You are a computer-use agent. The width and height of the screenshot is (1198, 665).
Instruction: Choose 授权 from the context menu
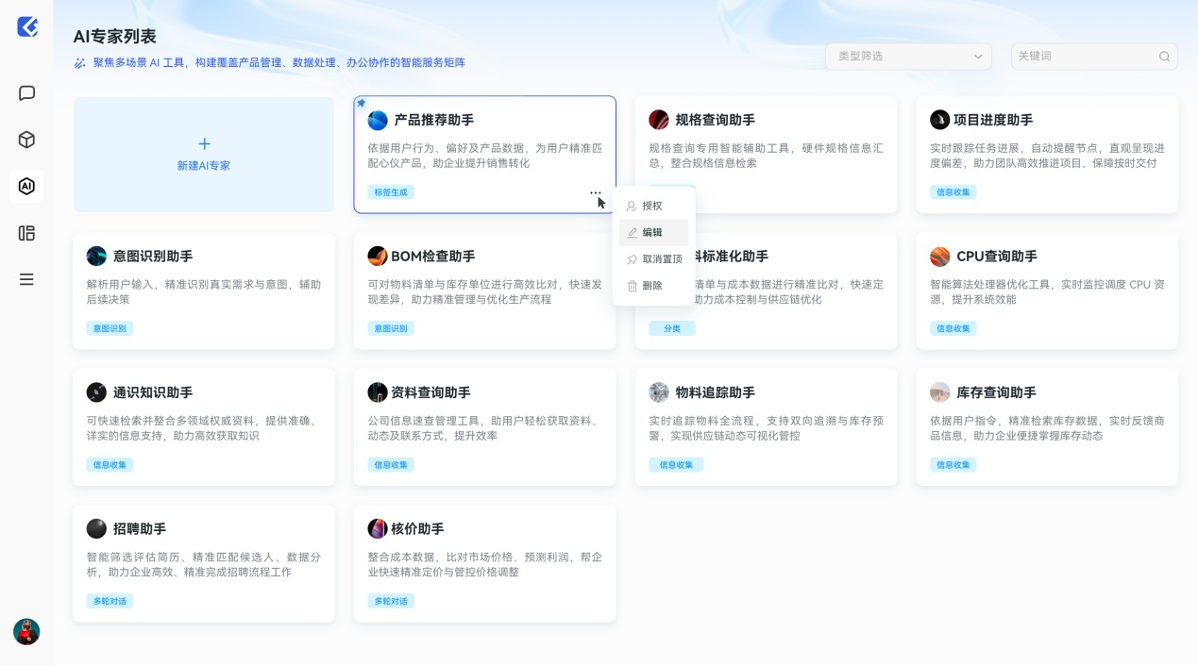point(651,205)
